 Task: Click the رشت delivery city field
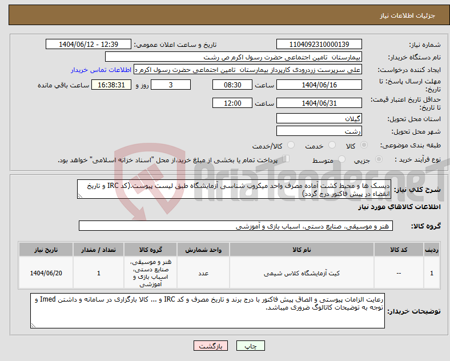[319, 131]
